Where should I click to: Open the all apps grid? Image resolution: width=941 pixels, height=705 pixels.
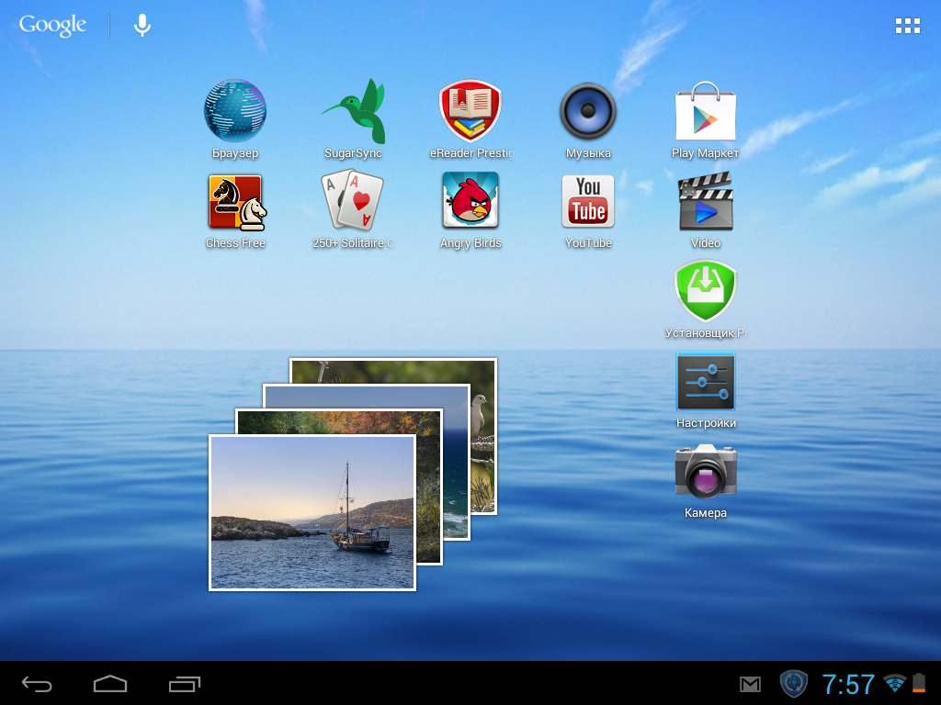click(907, 25)
